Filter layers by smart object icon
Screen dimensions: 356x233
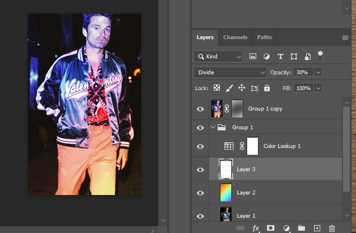pos(308,56)
